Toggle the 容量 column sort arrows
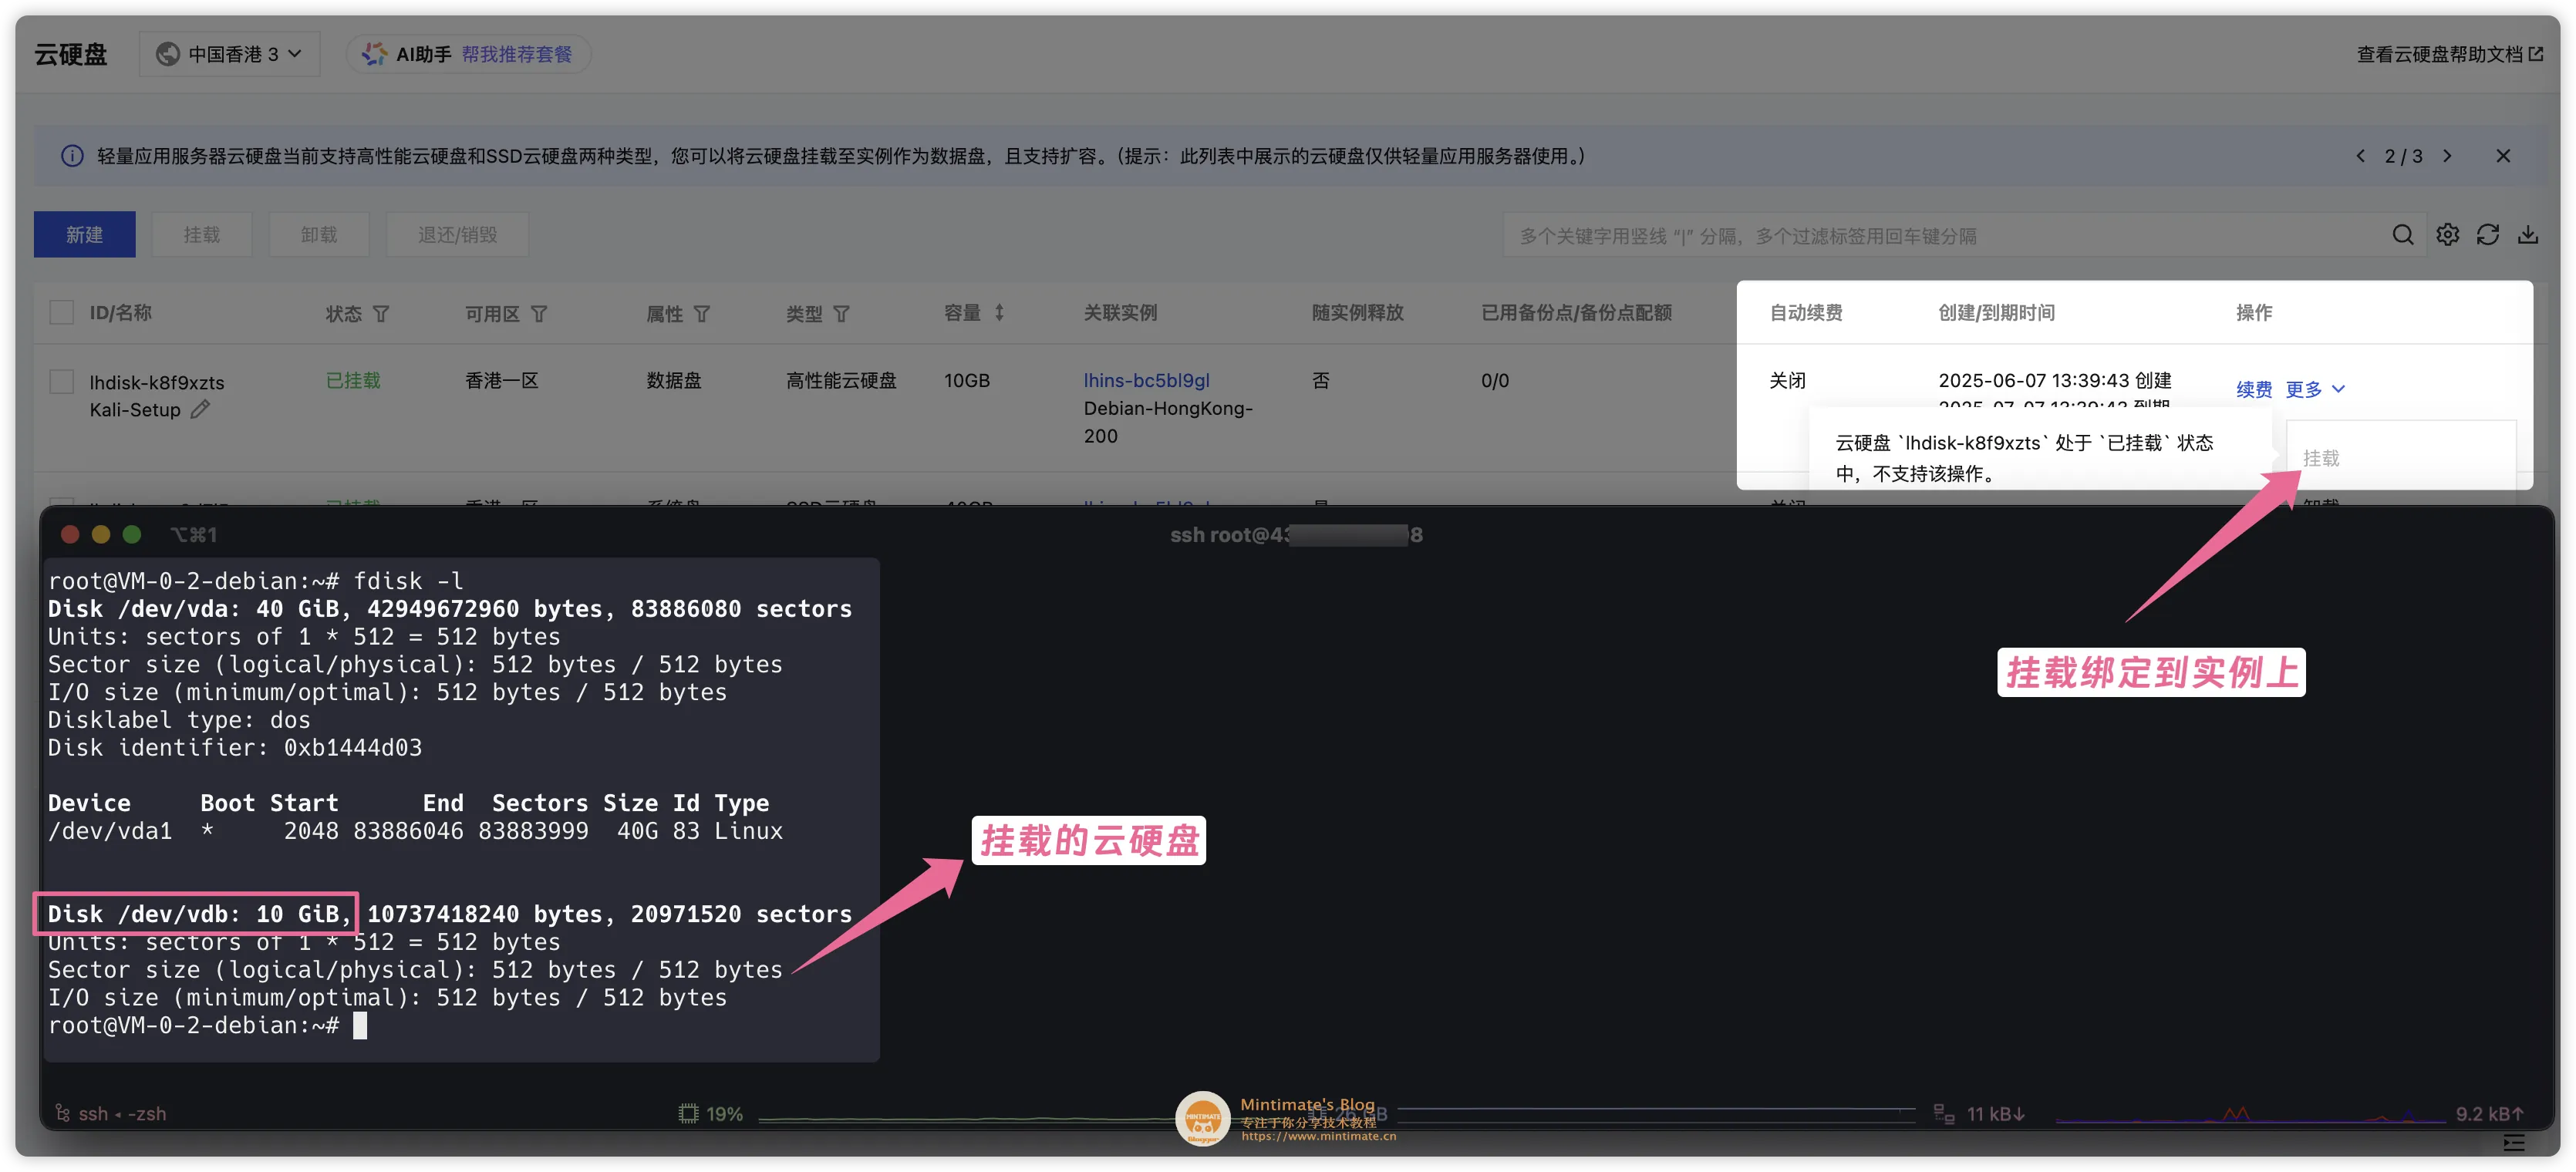The width and height of the screenshot is (2576, 1172). [x=1001, y=312]
